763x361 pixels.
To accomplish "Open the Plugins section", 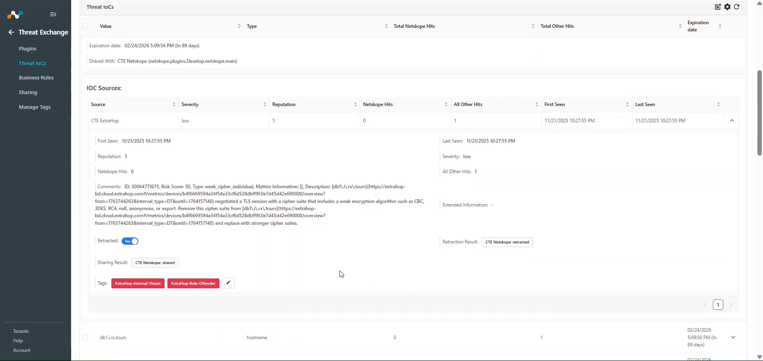I will (27, 49).
